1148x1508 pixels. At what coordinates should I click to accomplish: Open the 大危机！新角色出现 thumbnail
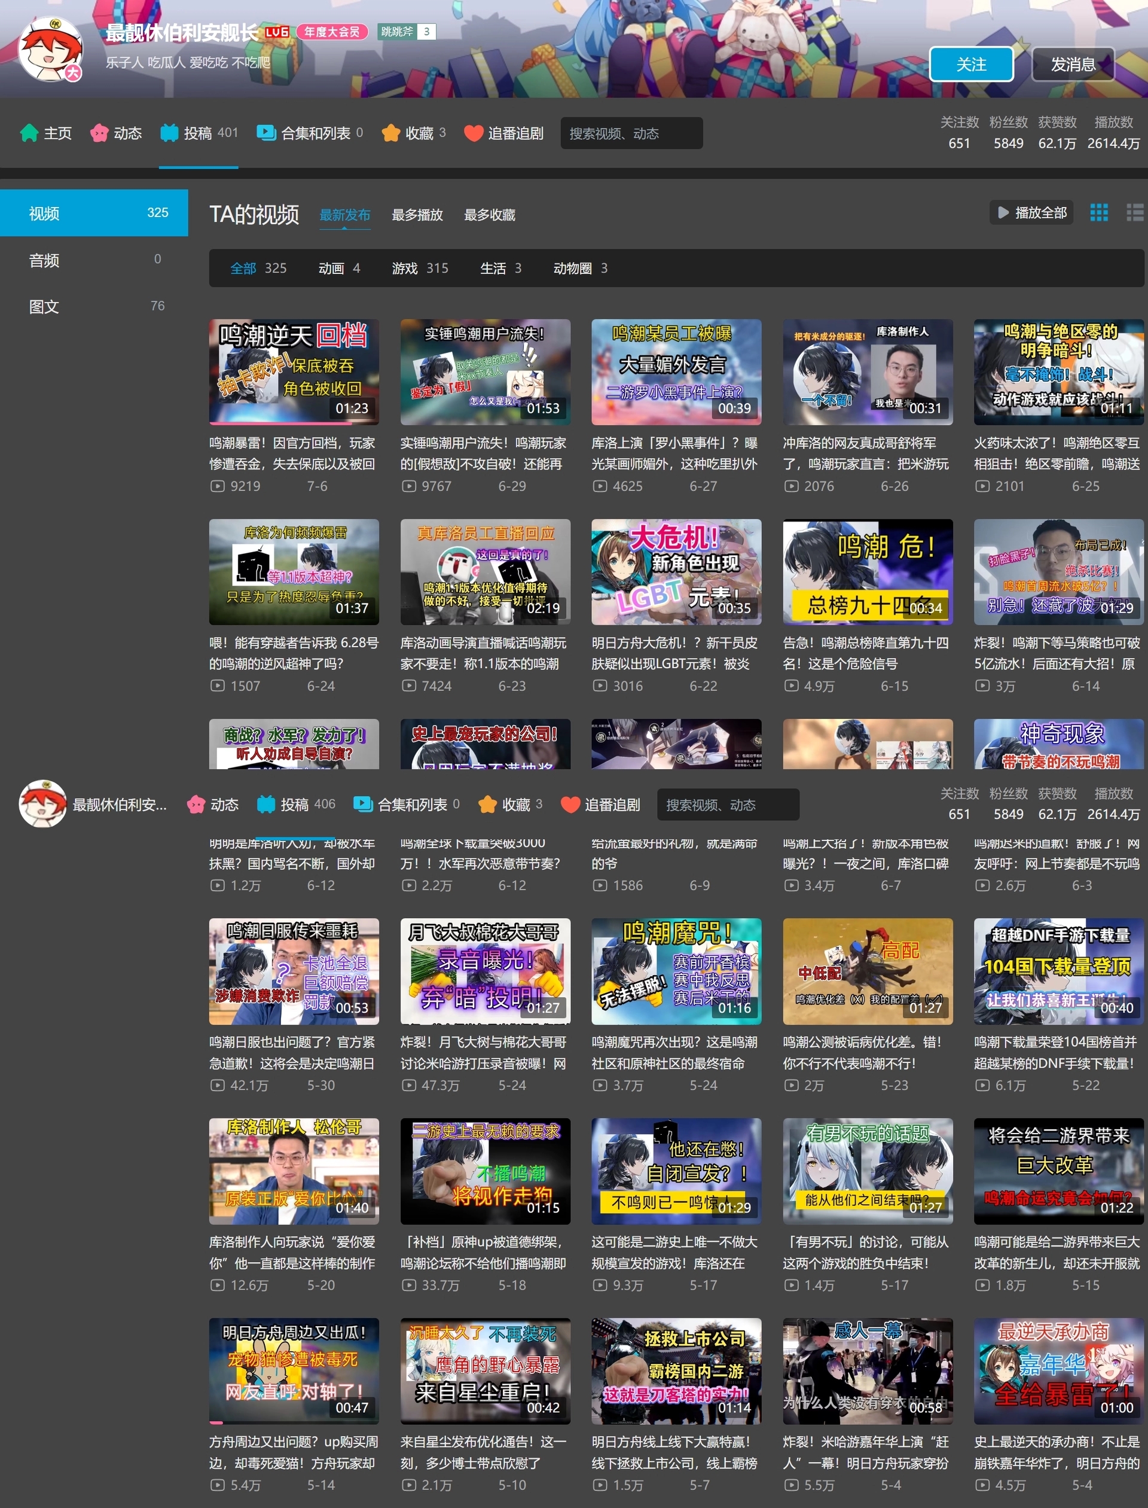676,571
